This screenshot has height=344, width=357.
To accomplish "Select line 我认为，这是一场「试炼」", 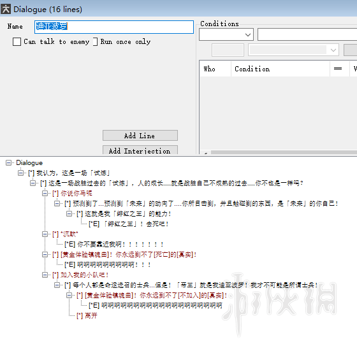I will tap(69, 173).
